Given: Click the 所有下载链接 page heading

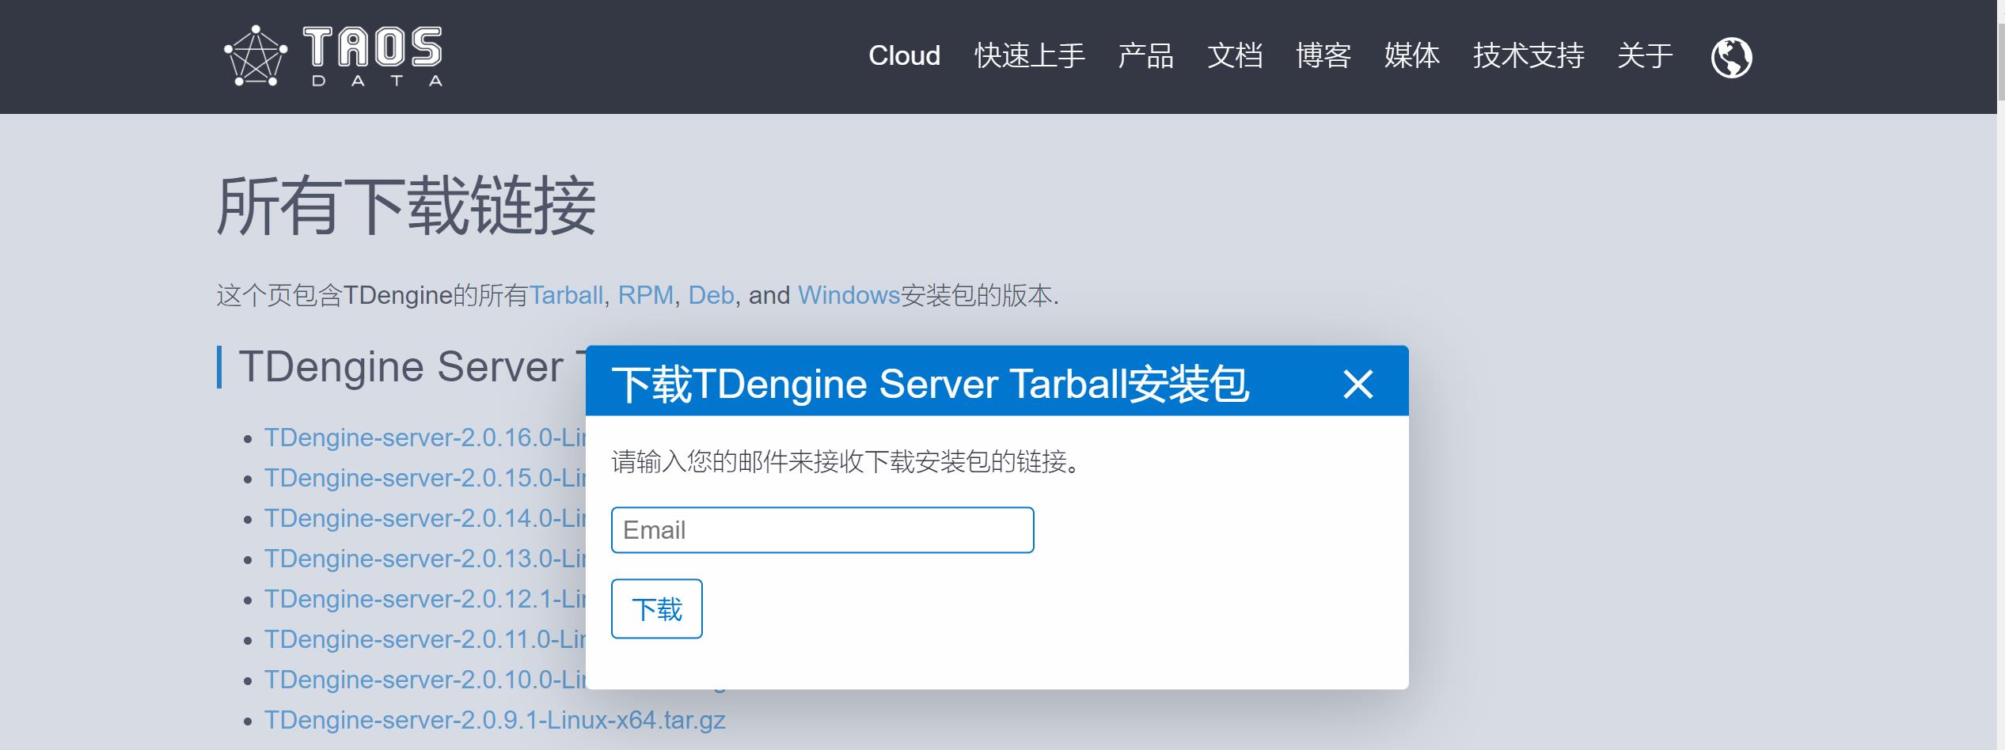Looking at the screenshot, I should 406,206.
